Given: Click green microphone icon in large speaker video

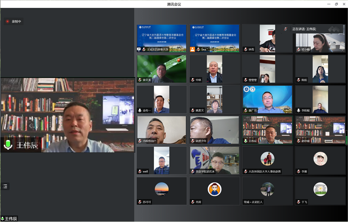Looking at the screenshot, I should coord(8,145).
